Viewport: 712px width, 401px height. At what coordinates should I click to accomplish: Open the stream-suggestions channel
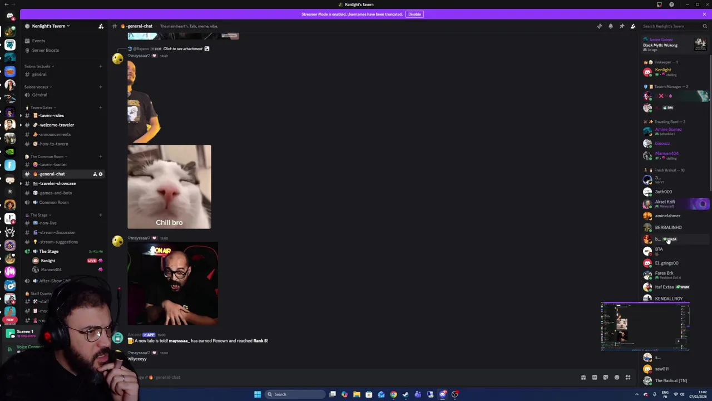pyautogui.click(x=64, y=242)
